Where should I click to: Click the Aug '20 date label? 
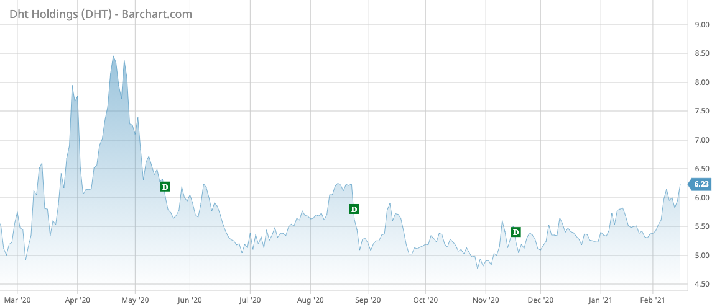(x=310, y=300)
